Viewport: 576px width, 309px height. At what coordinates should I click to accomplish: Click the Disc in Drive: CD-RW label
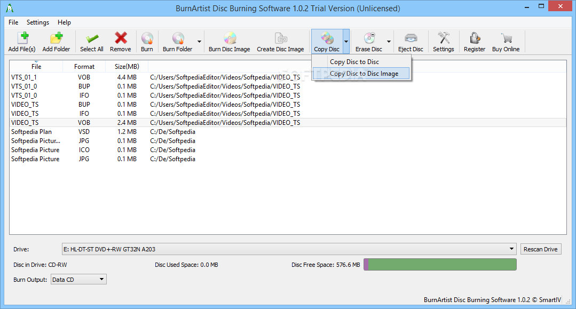pyautogui.click(x=41, y=265)
